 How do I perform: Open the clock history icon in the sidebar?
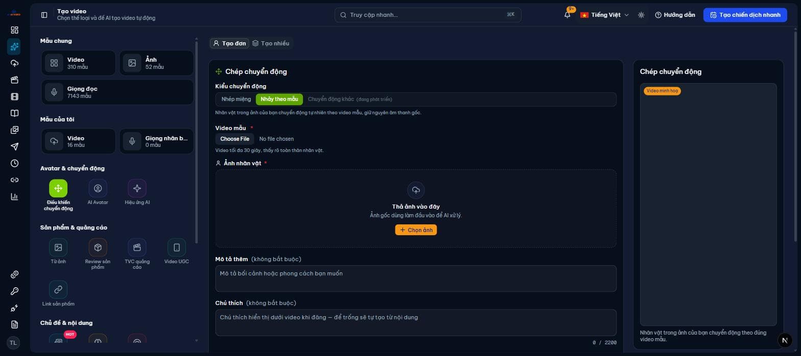point(14,163)
